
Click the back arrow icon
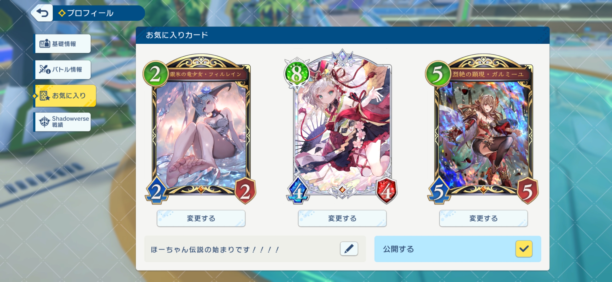point(42,13)
